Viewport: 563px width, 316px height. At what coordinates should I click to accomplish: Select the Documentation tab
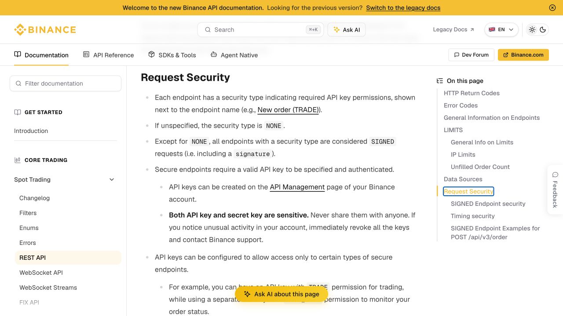pyautogui.click(x=41, y=55)
